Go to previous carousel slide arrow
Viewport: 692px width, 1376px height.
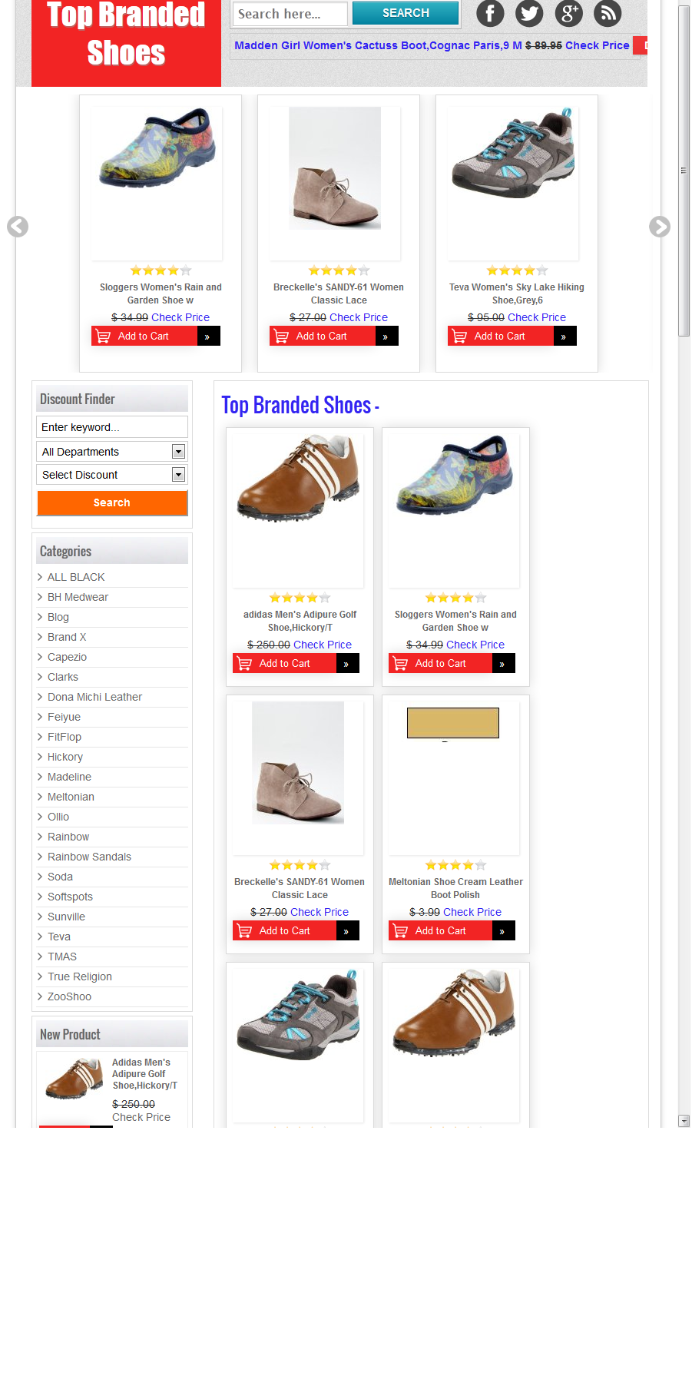(x=18, y=227)
